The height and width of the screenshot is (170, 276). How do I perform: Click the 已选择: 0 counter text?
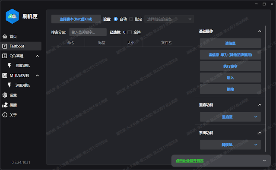click(117, 32)
